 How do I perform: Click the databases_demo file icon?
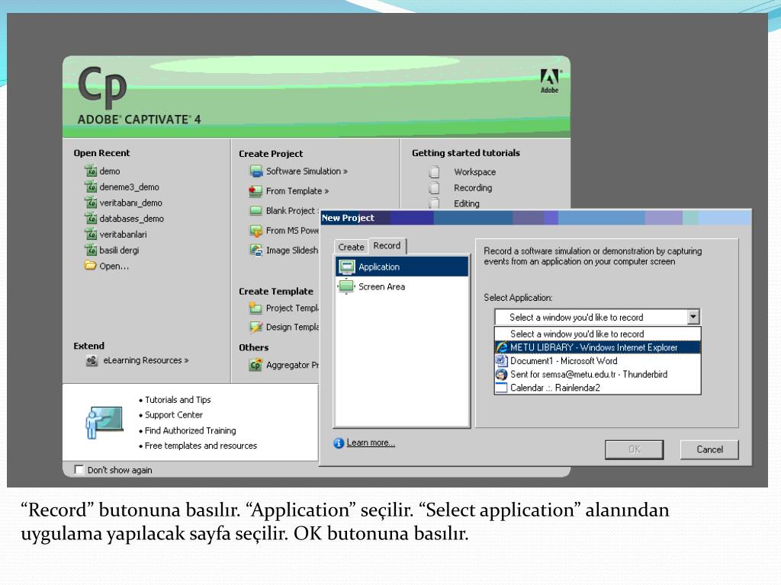(x=91, y=219)
